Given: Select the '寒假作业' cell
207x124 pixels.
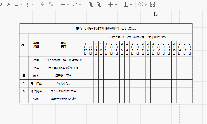Looking at the screenshot, I should tap(36, 83).
